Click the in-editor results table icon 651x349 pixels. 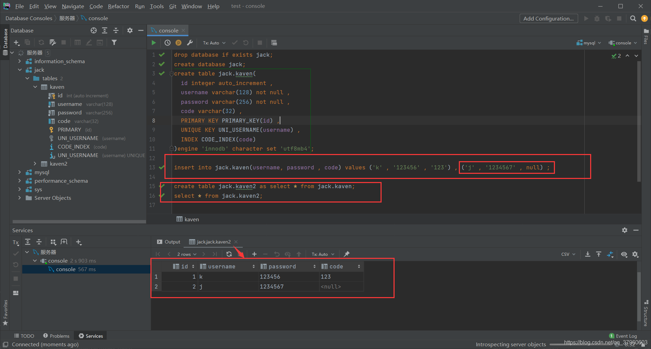(x=274, y=43)
